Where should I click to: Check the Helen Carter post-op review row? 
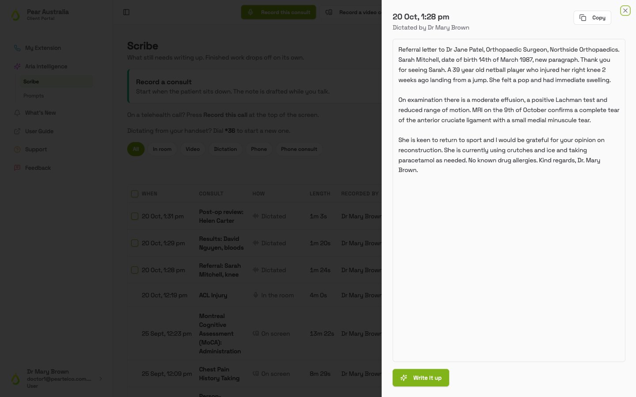pyautogui.click(x=135, y=216)
